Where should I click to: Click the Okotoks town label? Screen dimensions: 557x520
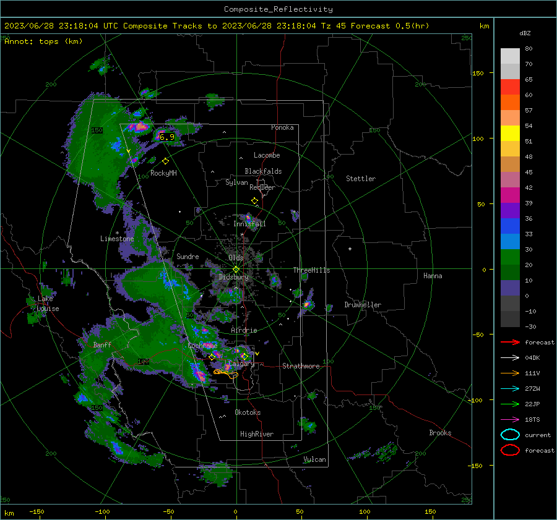tap(248, 412)
